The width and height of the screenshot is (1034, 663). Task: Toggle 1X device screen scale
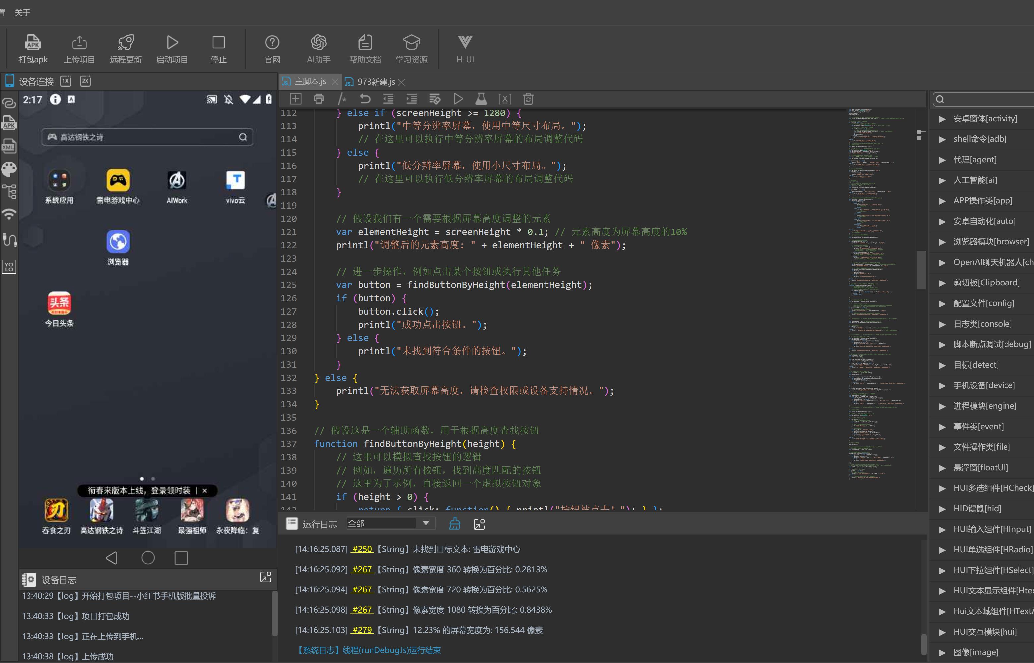pos(66,81)
